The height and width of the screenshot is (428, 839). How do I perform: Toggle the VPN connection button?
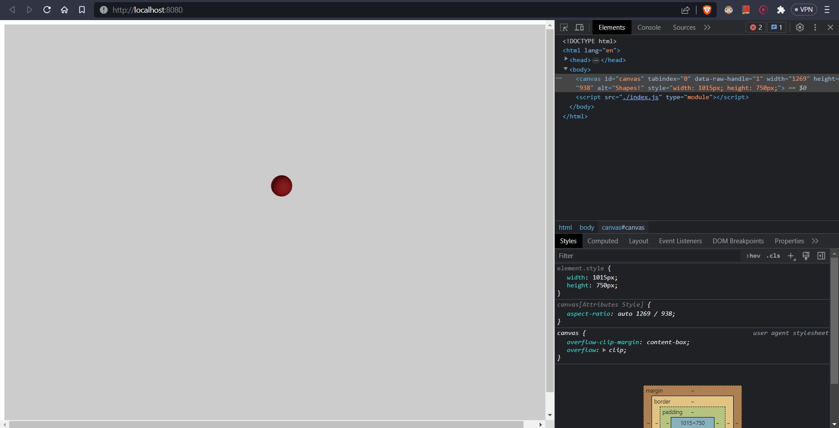[804, 9]
